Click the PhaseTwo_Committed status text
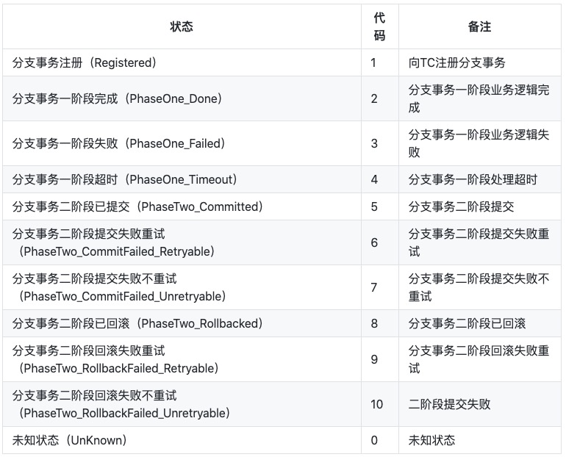 tap(137, 206)
